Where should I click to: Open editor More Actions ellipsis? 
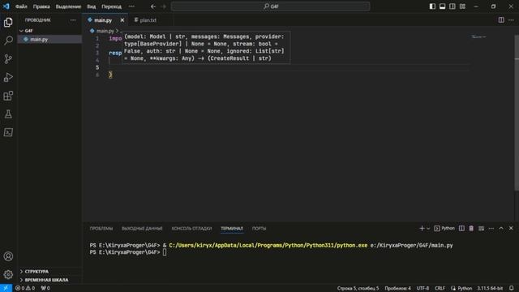[511, 20]
